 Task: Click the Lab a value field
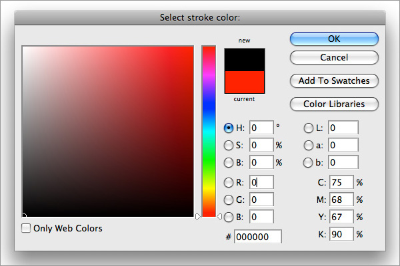343,145
